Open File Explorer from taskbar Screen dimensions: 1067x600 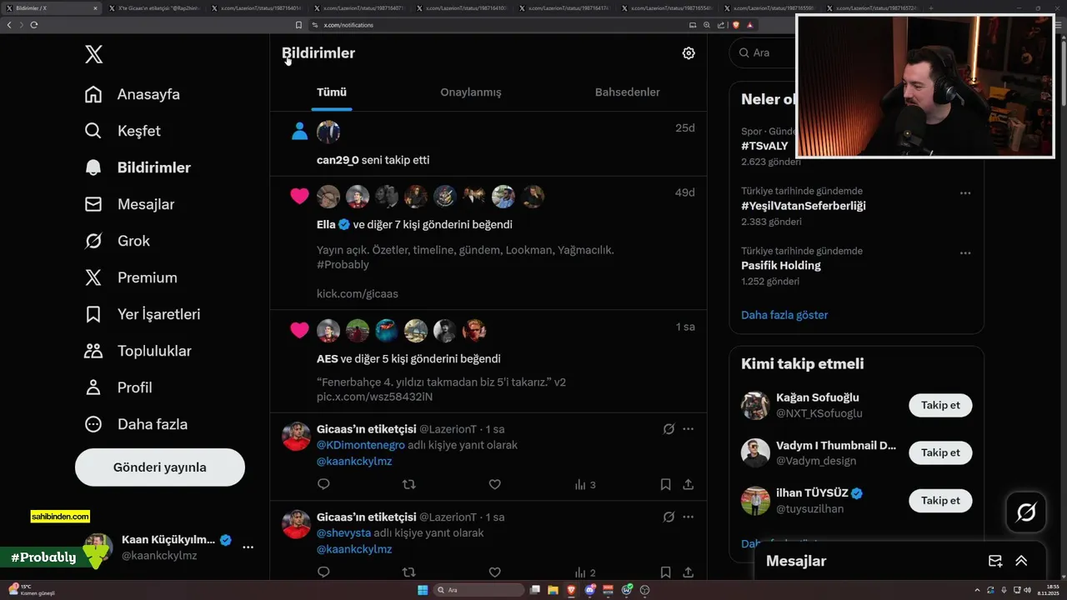coord(553,590)
